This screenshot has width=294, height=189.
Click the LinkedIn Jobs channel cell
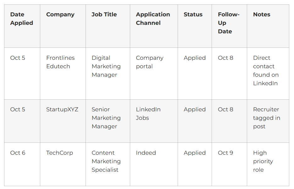[x=148, y=114]
